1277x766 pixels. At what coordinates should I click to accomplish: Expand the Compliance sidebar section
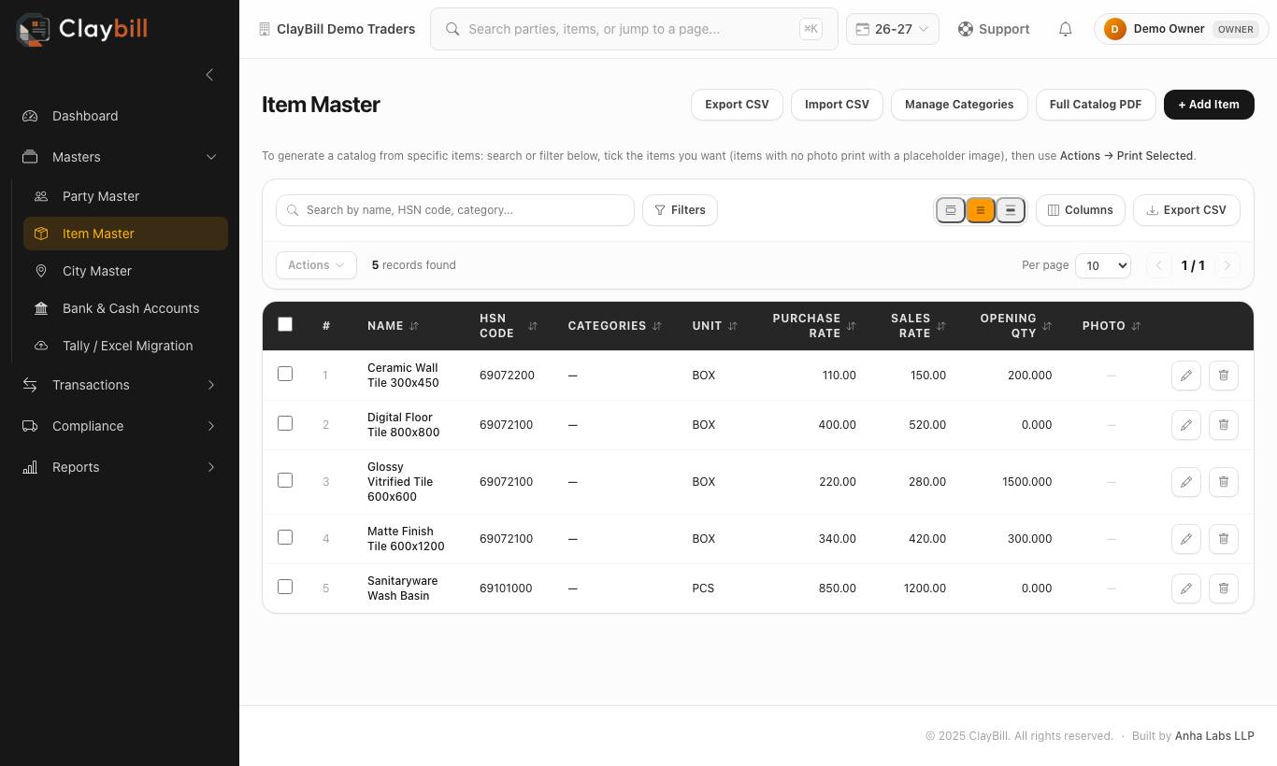[x=120, y=426]
